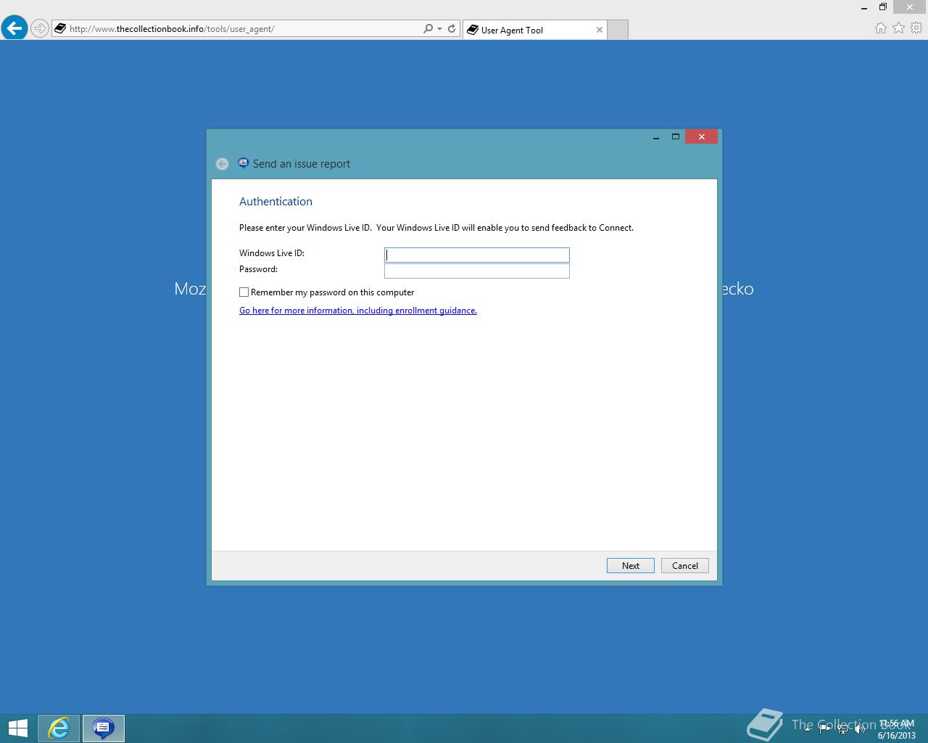Click the URL text in address bar

pos(172,29)
